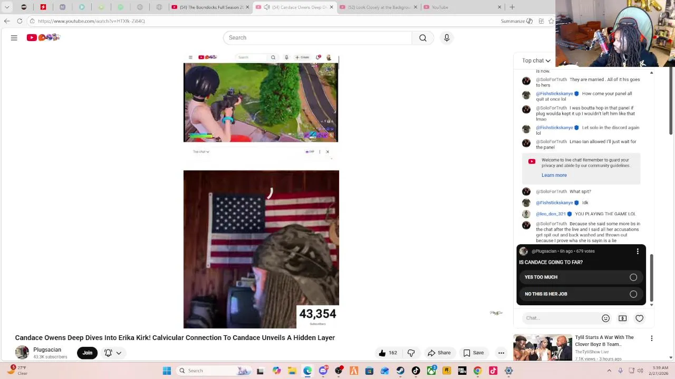Image resolution: width=675 pixels, height=379 pixels.
Task: Open live chat Learn more link
Action: pyautogui.click(x=554, y=175)
